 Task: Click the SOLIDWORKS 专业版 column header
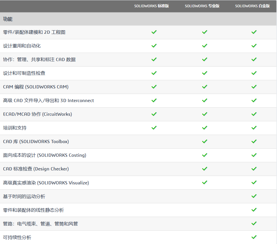202,6
